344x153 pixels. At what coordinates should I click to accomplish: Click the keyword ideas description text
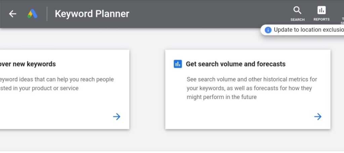57,84
